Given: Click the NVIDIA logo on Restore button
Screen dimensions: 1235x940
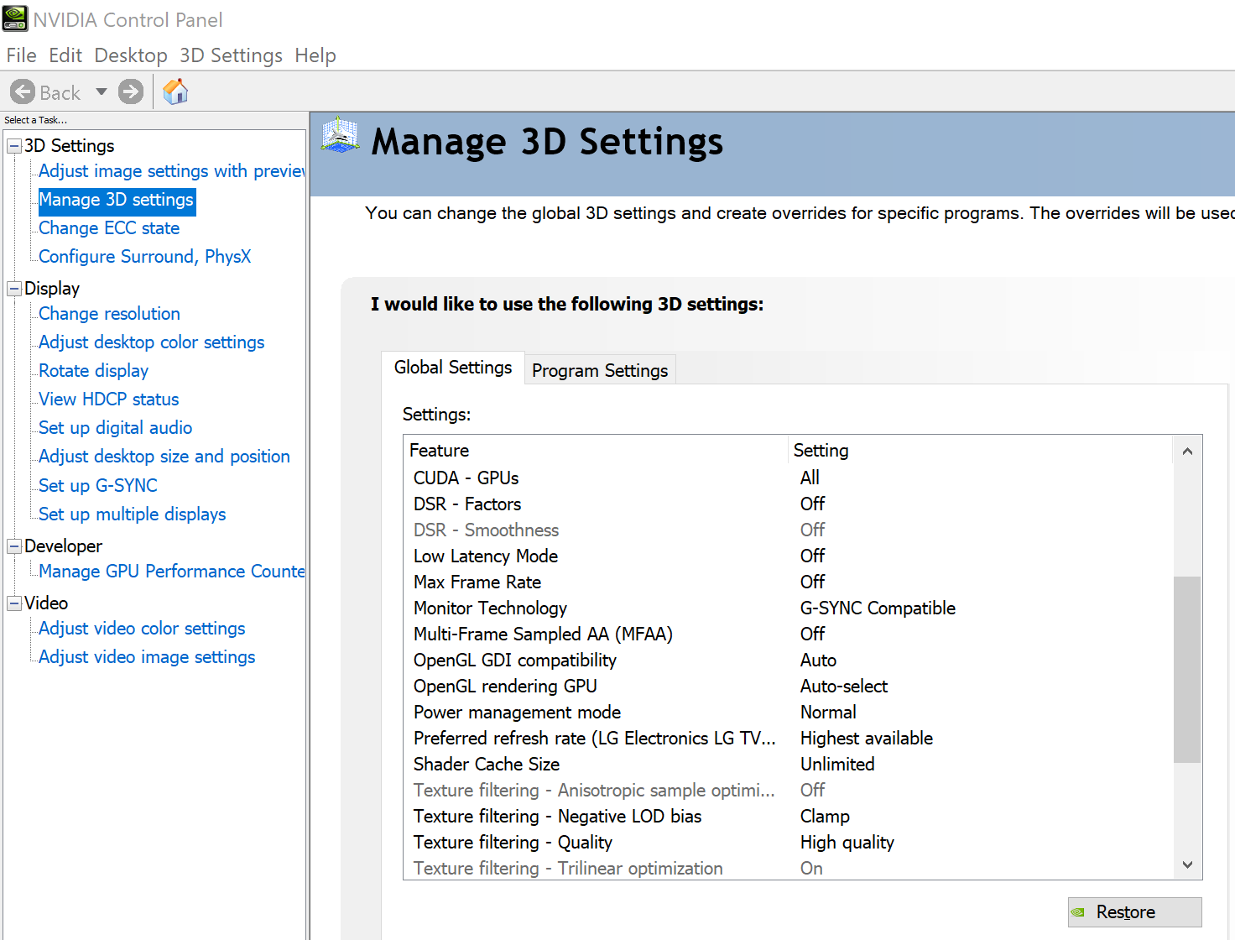Looking at the screenshot, I should (1078, 912).
